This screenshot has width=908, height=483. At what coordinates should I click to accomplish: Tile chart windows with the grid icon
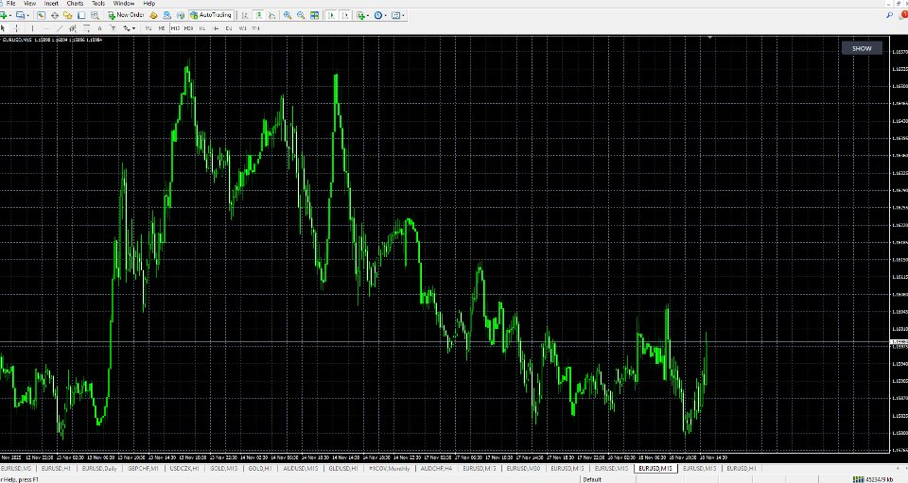point(314,15)
